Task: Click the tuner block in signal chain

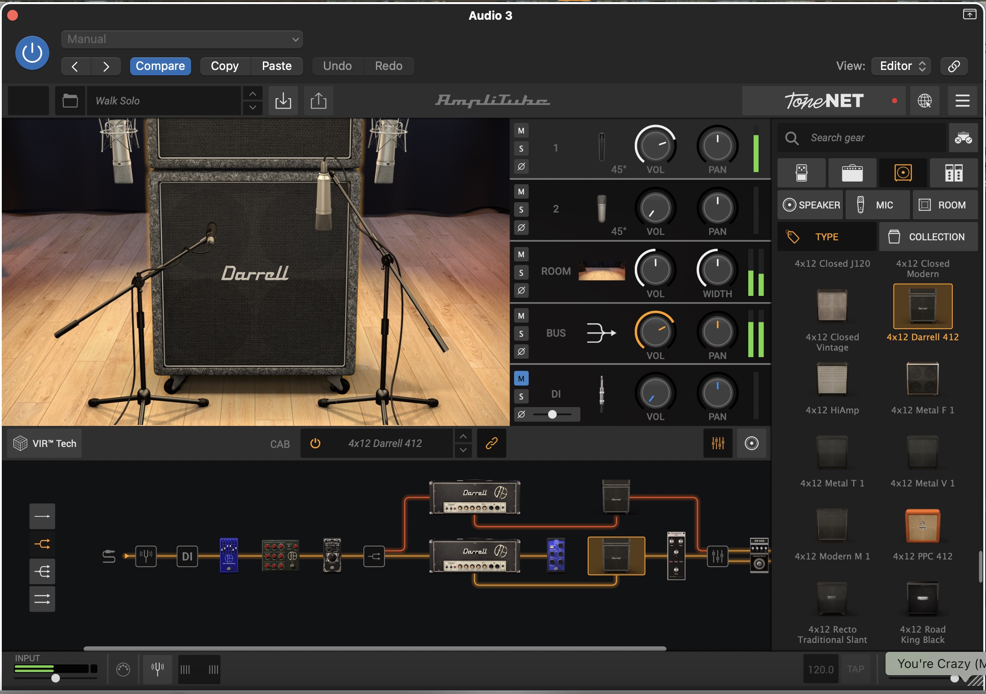Action: tap(146, 556)
